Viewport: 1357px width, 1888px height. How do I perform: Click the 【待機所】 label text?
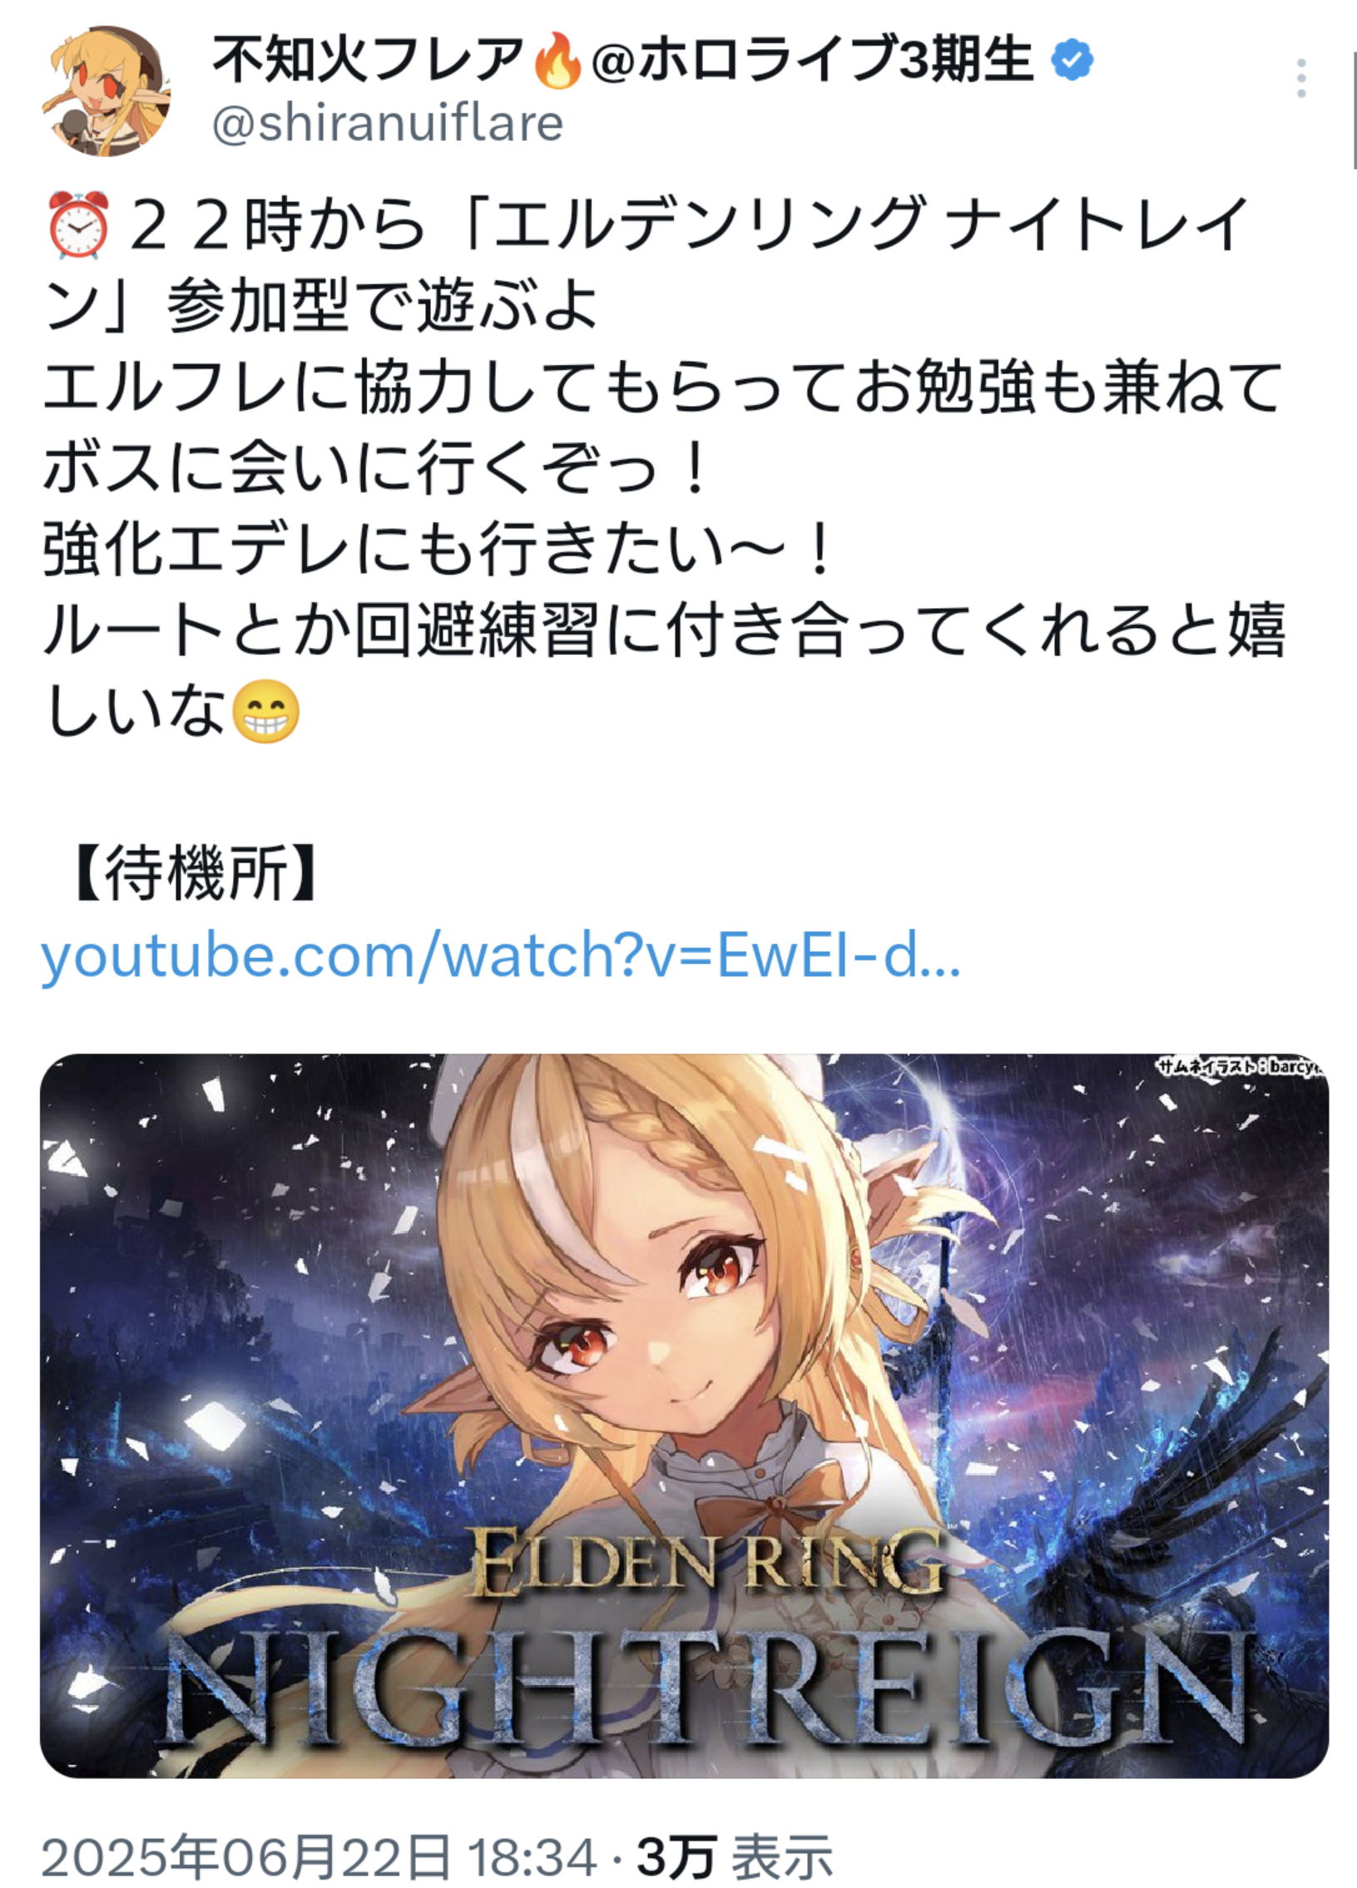[x=196, y=872]
